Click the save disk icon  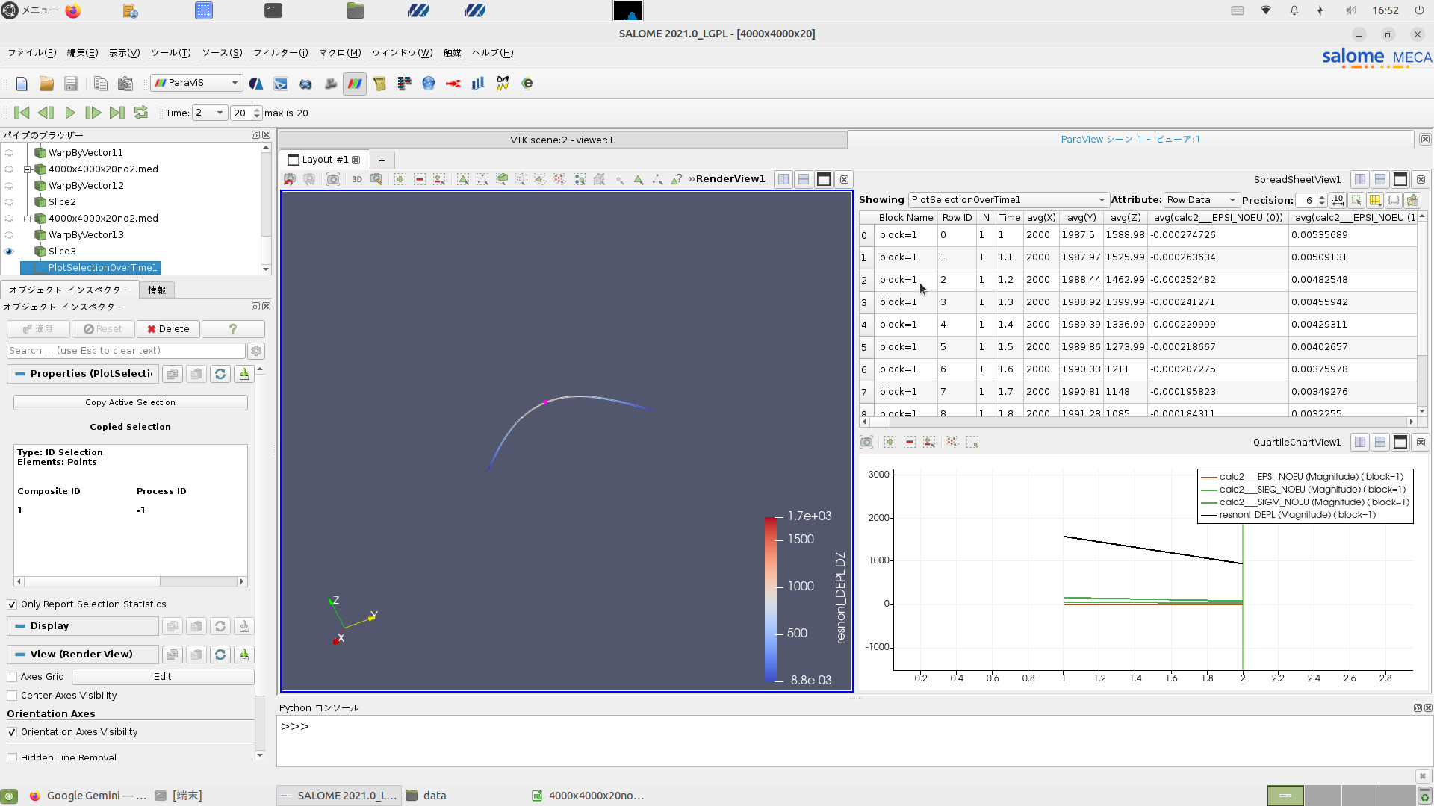pos(71,84)
